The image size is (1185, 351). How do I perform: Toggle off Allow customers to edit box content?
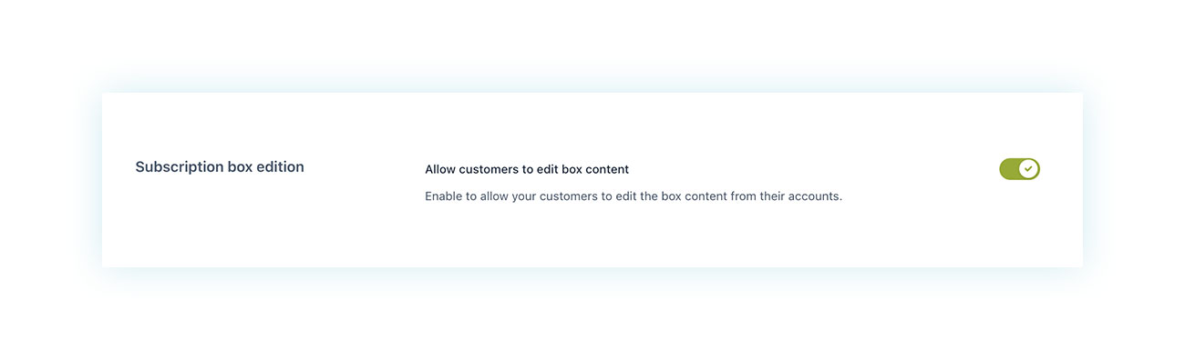click(x=1019, y=169)
